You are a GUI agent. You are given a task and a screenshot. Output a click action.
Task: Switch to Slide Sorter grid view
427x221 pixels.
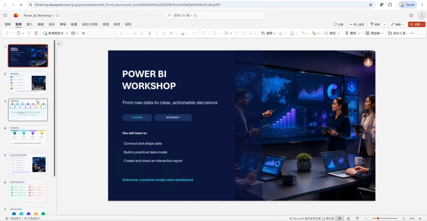pyautogui.click(x=349, y=218)
